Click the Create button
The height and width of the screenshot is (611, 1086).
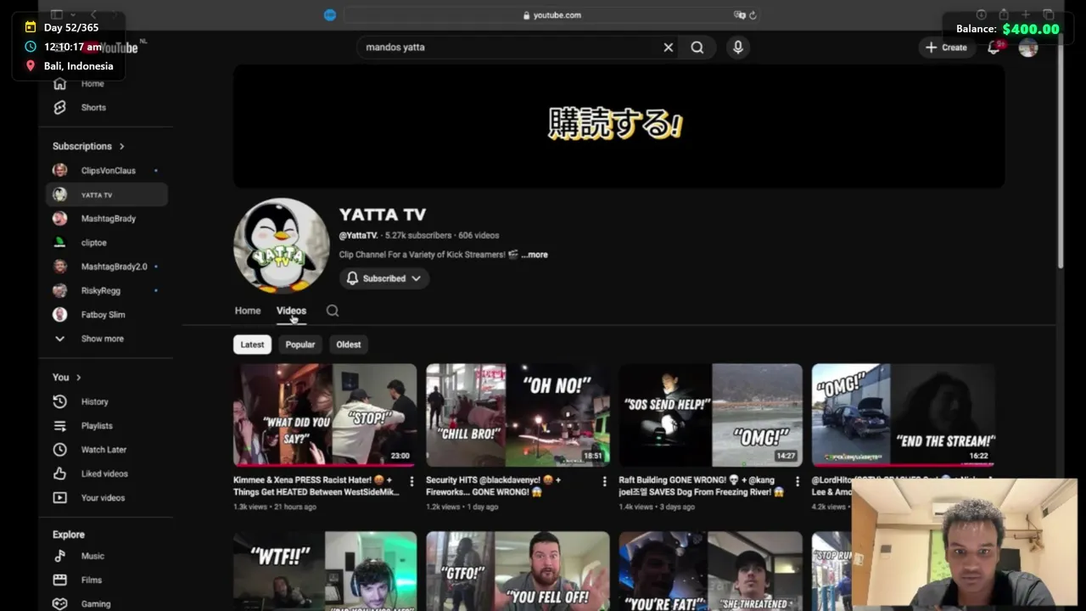[946, 48]
